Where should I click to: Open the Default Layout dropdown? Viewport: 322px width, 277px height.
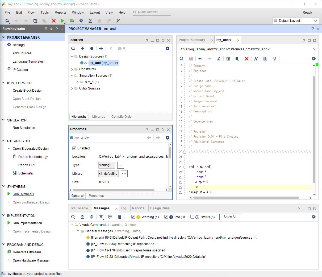pos(295,21)
